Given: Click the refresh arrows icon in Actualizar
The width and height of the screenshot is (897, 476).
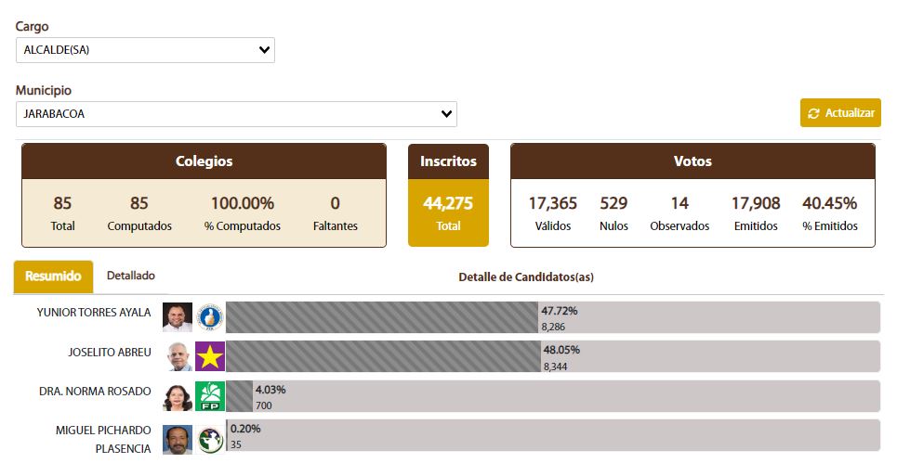Looking at the screenshot, I should (814, 113).
